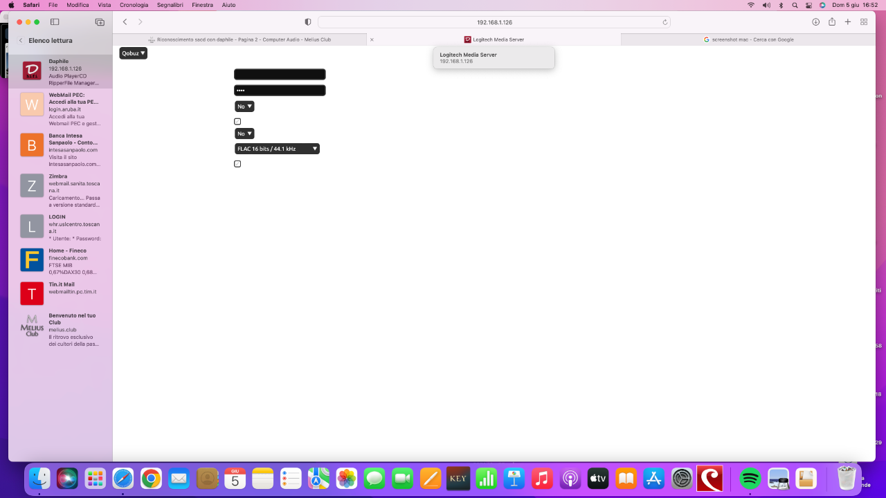Switch to screenshot mac Google search tab
Image resolution: width=886 pixels, height=498 pixels.
pos(748,39)
